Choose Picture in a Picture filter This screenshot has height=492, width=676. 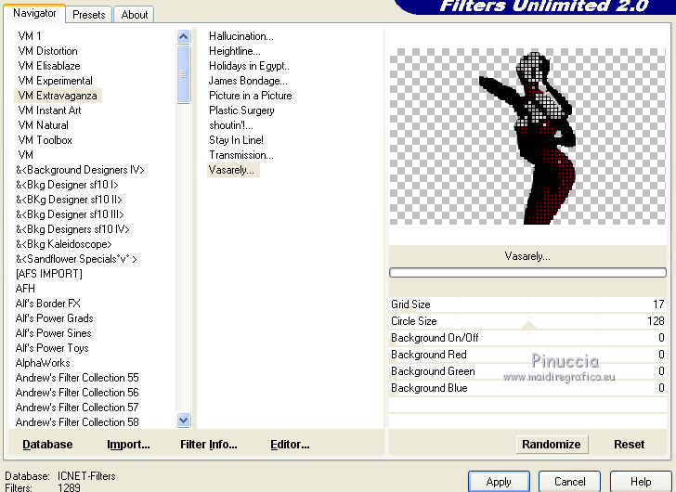250,96
